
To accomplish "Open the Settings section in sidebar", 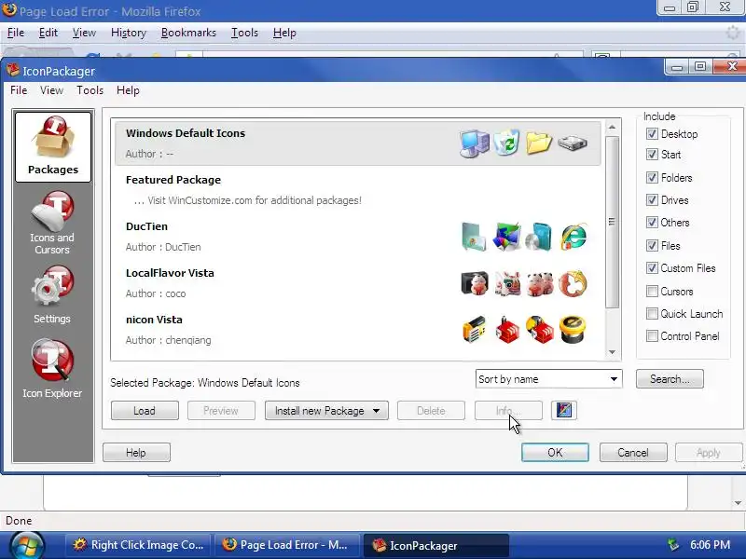I will 52,295.
